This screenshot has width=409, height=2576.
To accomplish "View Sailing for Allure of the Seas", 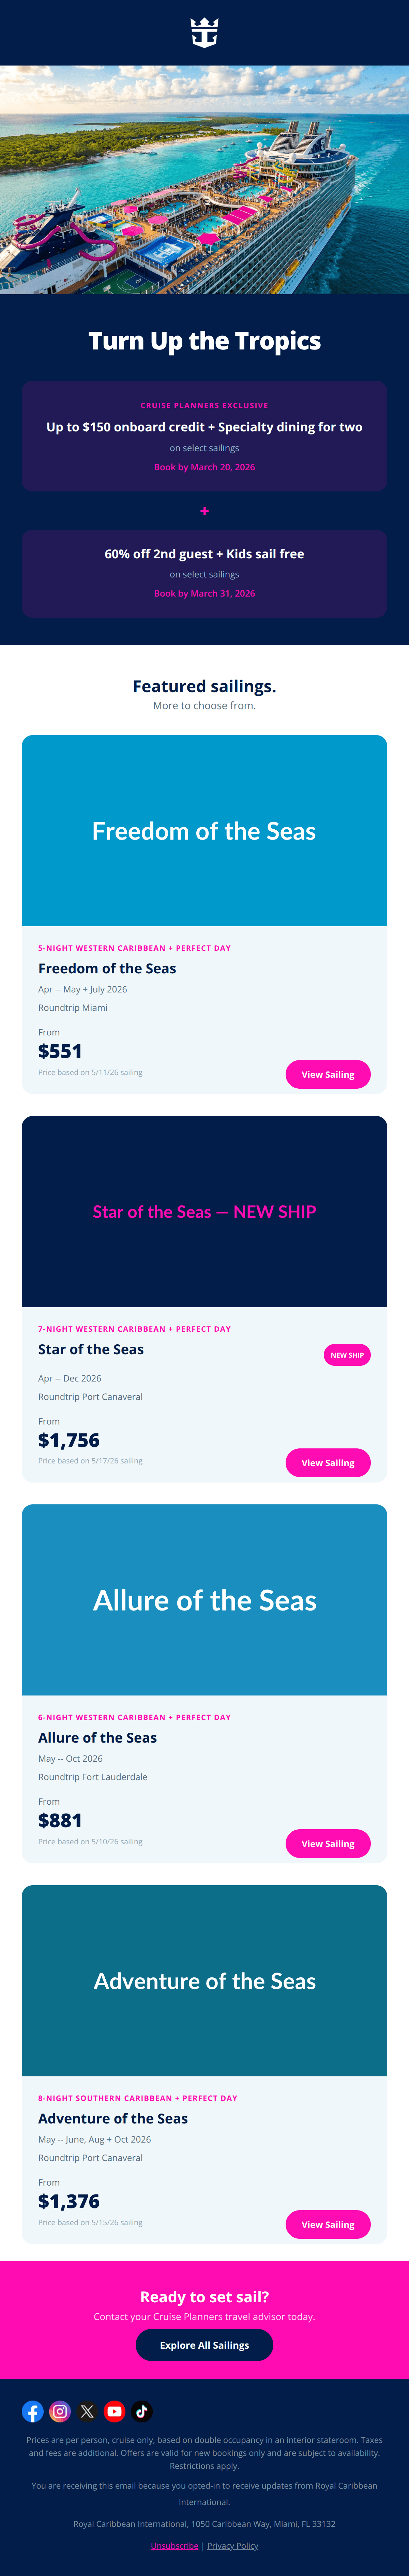I will point(327,1843).
